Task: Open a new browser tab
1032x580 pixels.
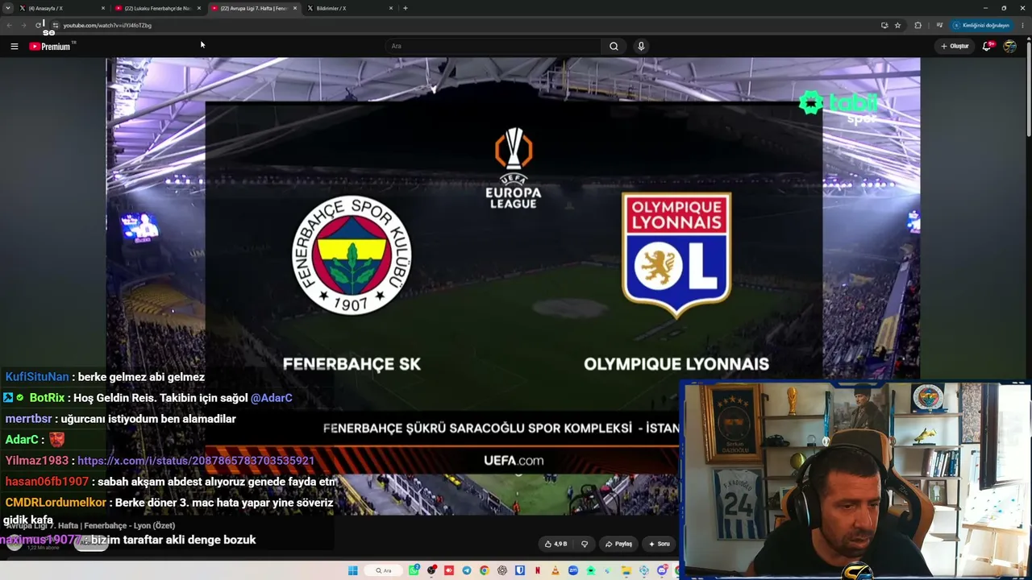Action: (405, 8)
